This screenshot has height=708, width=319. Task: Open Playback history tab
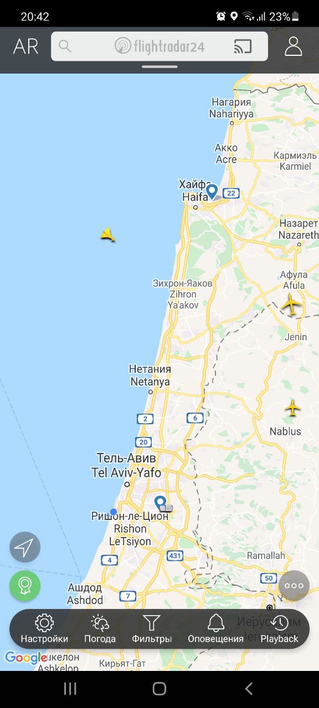[x=280, y=629]
